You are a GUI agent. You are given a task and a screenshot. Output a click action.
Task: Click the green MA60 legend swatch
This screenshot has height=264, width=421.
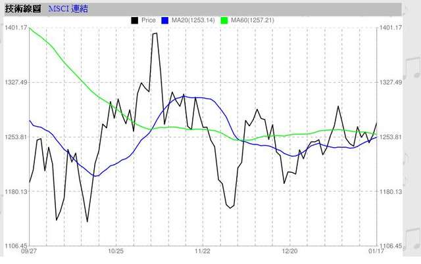click(x=224, y=20)
